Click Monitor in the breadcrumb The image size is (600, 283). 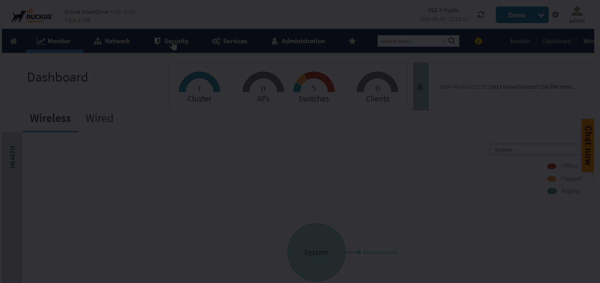click(x=520, y=41)
